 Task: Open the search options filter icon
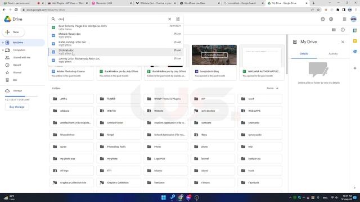point(178,19)
